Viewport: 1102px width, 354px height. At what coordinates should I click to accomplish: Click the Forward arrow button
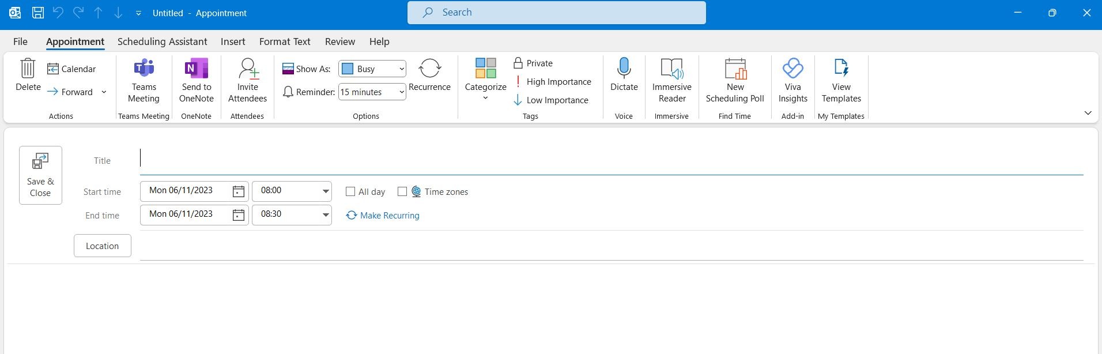coord(70,92)
